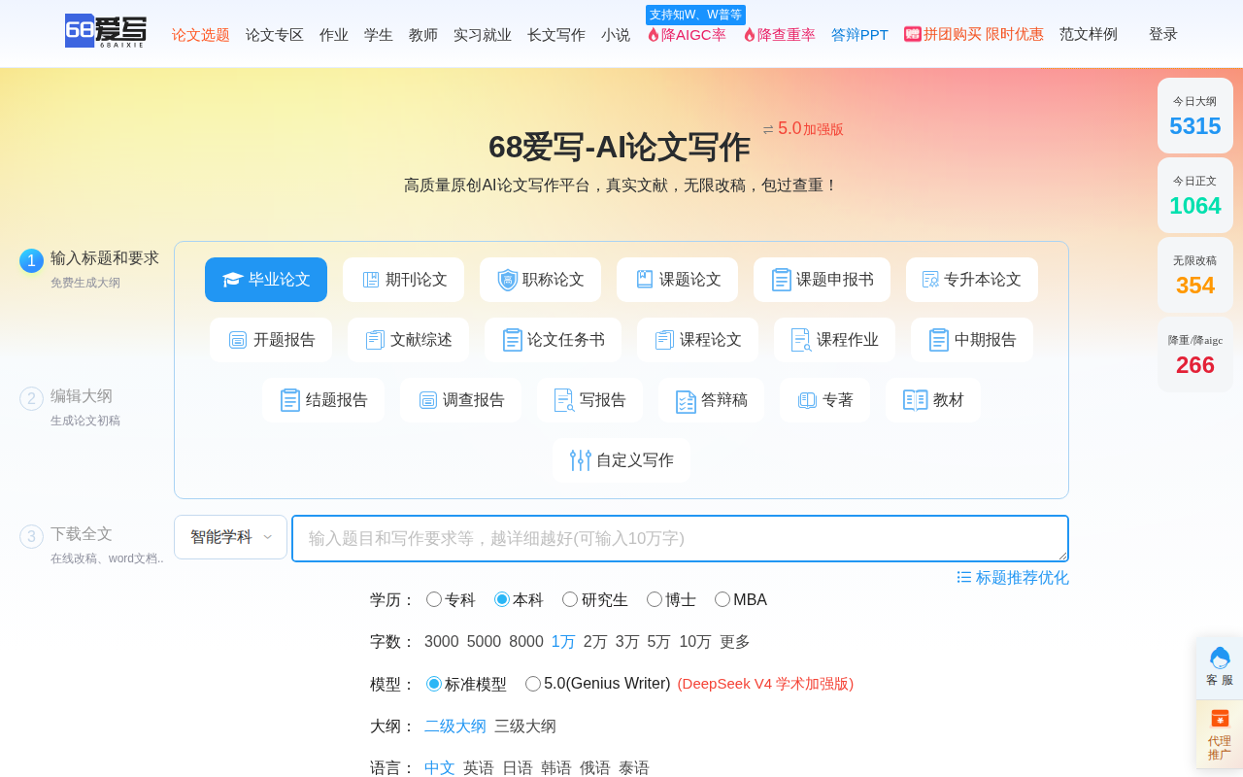1243x777 pixels.
Task: Click the 登录 login link
Action: 1163,34
